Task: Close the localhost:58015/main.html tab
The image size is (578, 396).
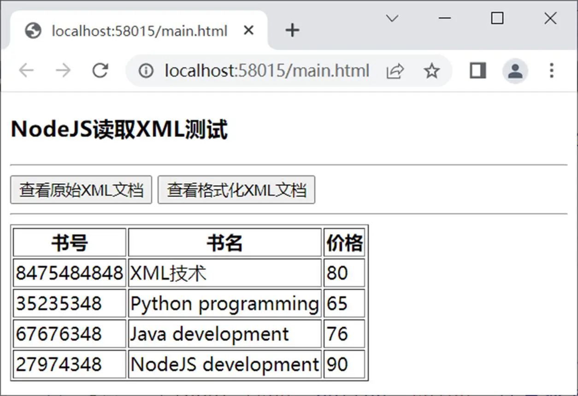Action: [248, 30]
